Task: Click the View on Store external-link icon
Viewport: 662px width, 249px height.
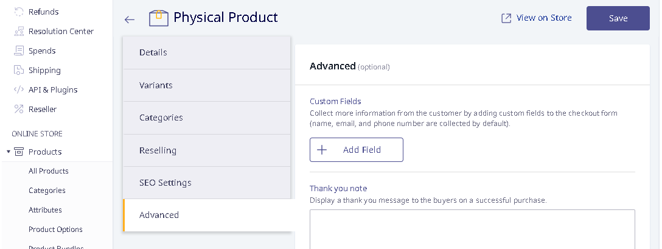Action: click(x=506, y=18)
